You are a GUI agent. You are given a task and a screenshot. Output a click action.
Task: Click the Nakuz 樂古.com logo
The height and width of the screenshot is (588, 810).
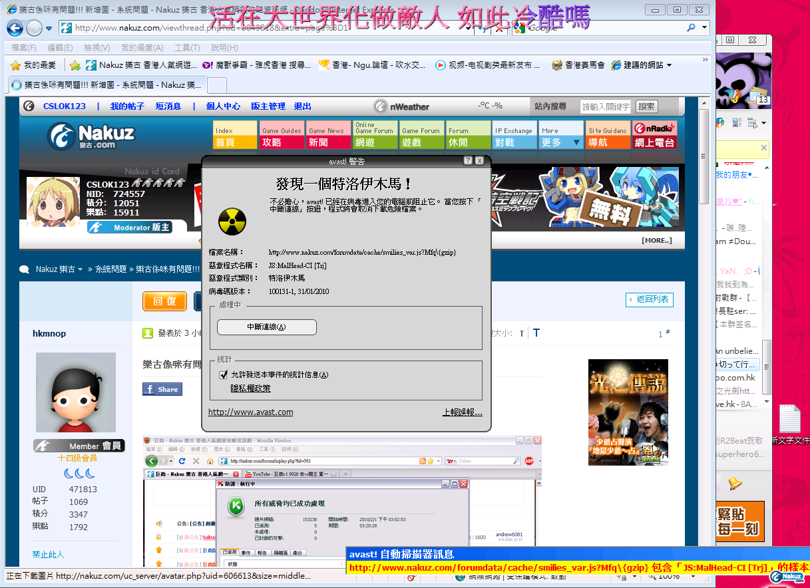pyautogui.click(x=91, y=135)
